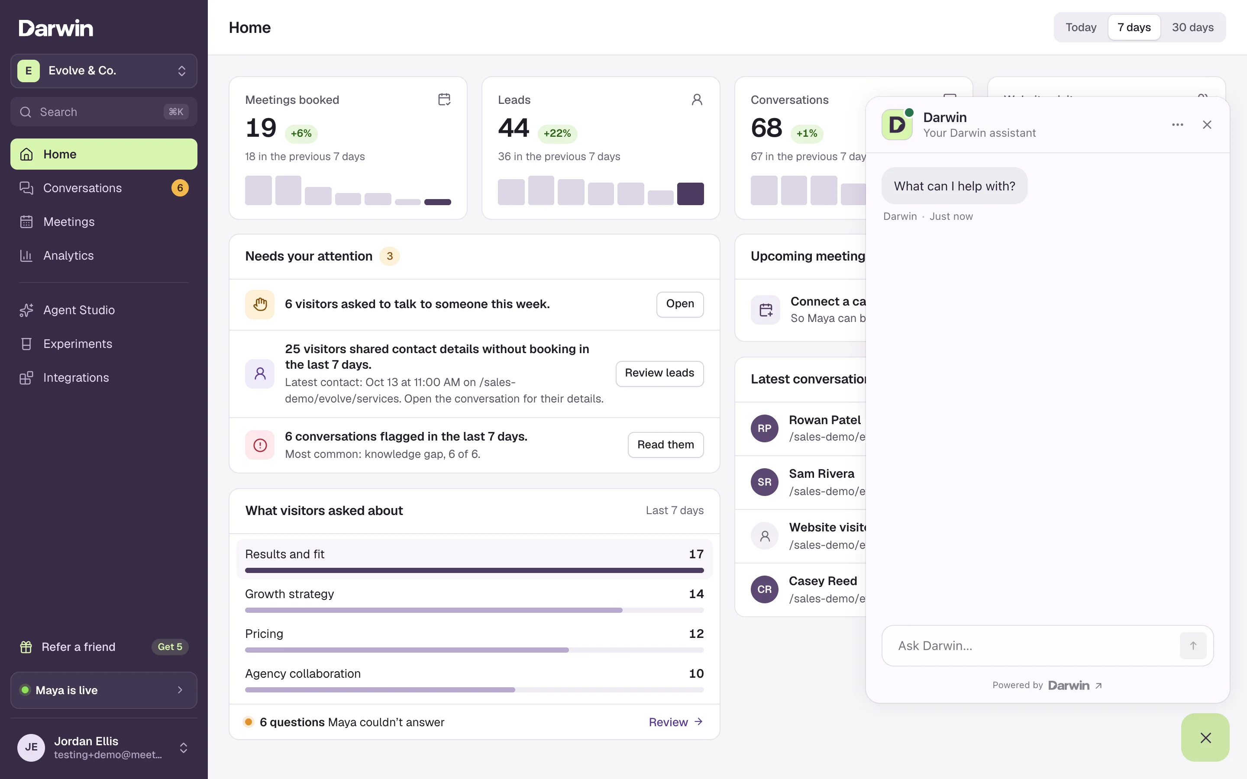Viewport: 1247px width, 779px height.
Task: Navigate to Agent Studio
Action: coord(103,310)
